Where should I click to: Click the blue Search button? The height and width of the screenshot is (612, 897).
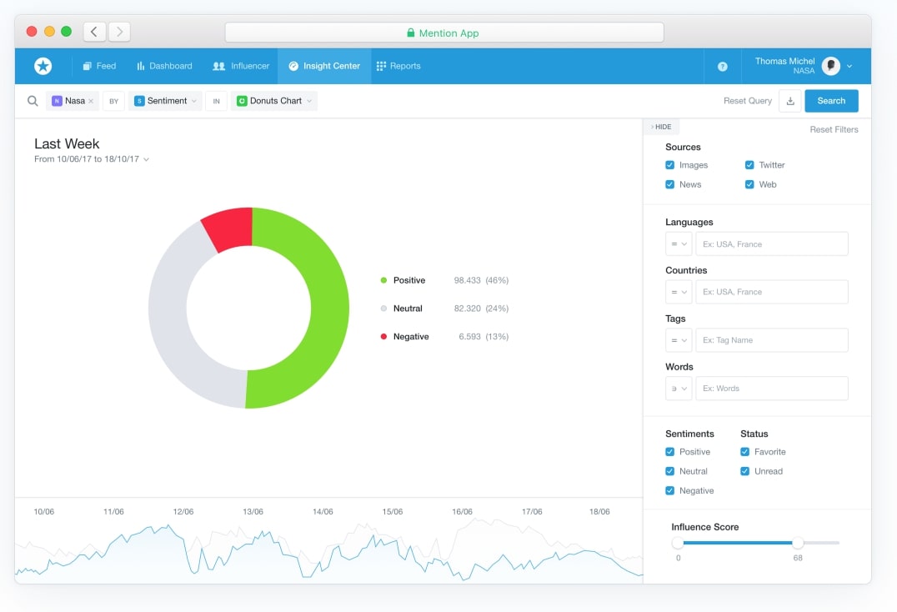tap(831, 101)
